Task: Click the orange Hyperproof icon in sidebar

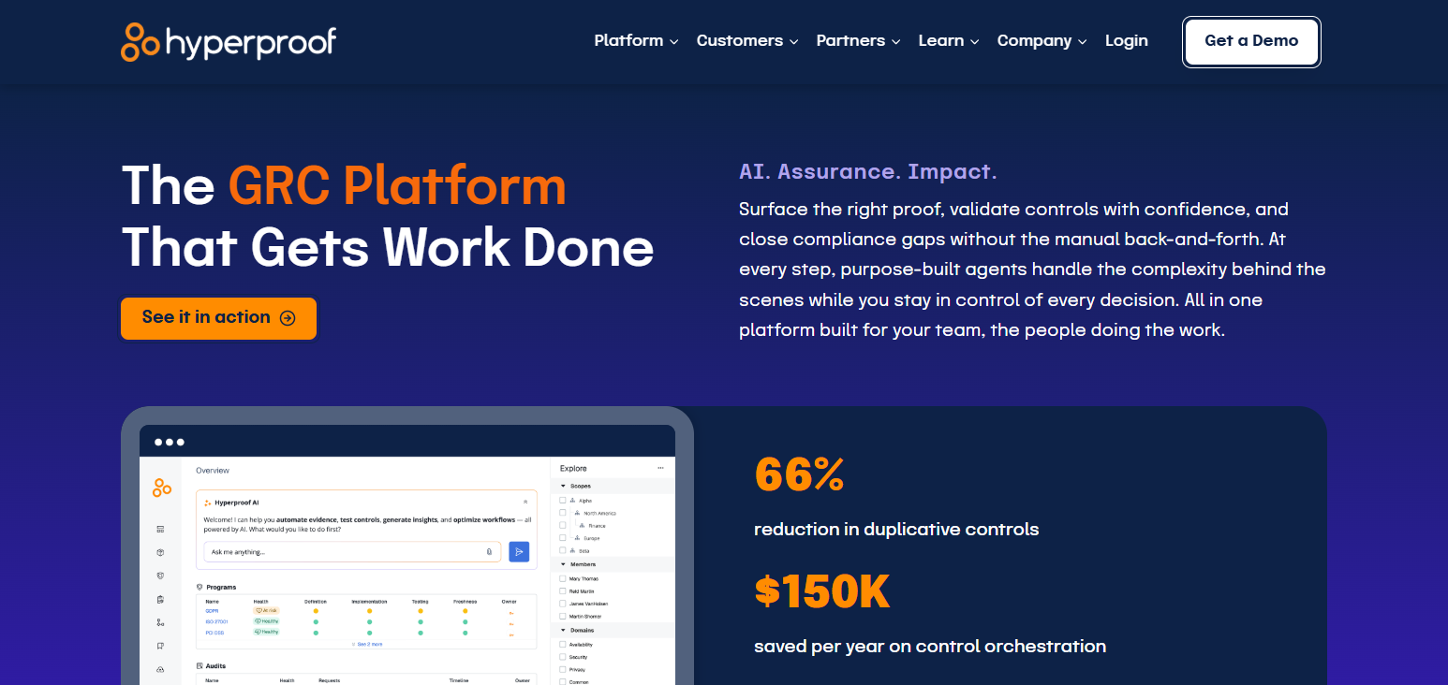Action: tap(162, 488)
